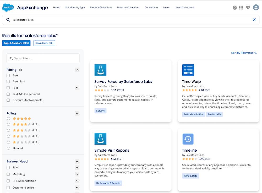262x193 pixels.
Task: Expand the IT & Administration chevron
Action: 77,181
